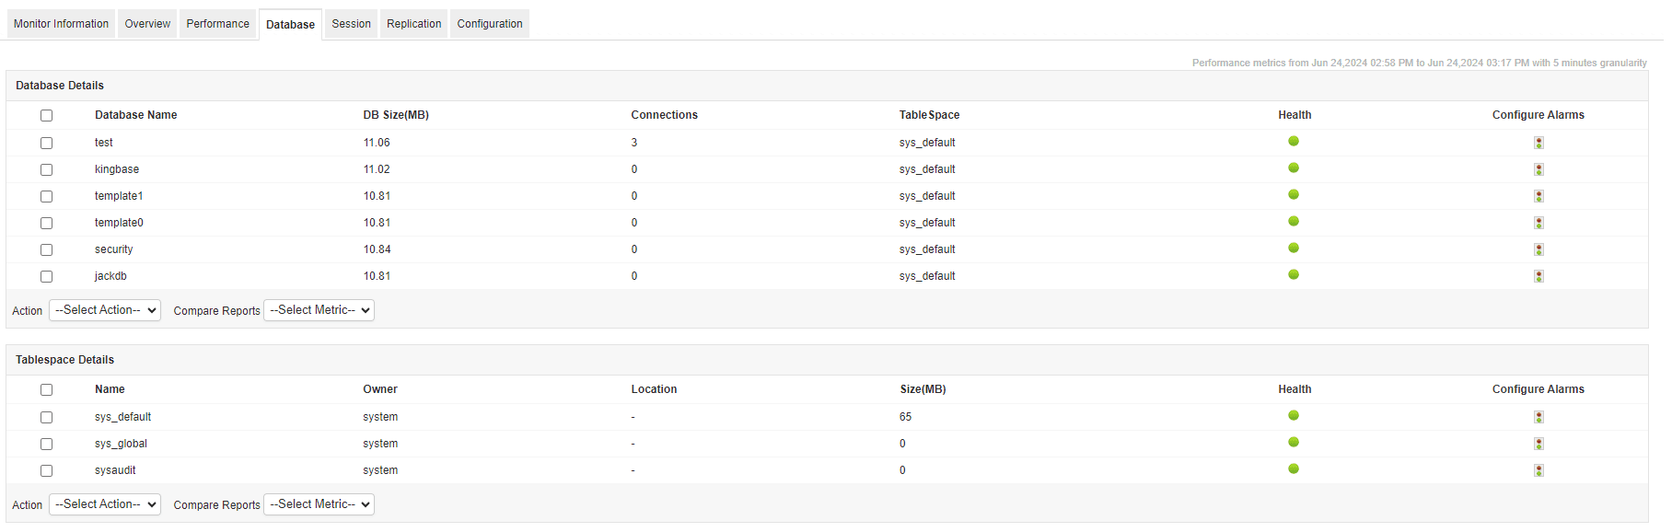Click green health icon for sys_global tablespace
The height and width of the screenshot is (532, 1672).
pyautogui.click(x=1294, y=442)
